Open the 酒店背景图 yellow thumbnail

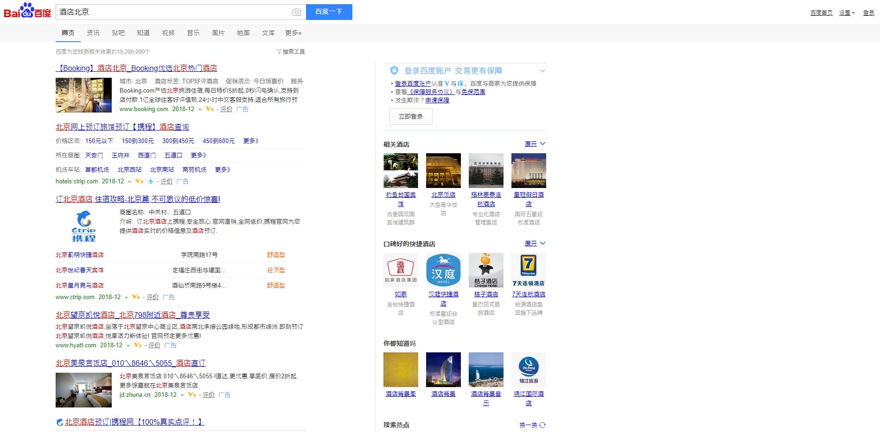[401, 369]
